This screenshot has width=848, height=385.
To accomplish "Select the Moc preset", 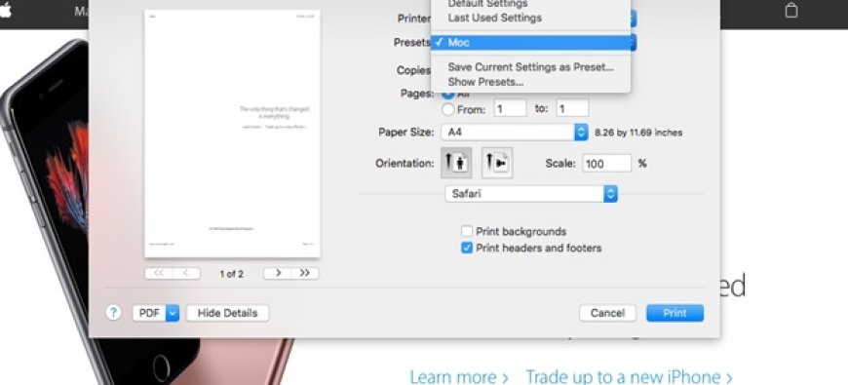I will click(530, 43).
